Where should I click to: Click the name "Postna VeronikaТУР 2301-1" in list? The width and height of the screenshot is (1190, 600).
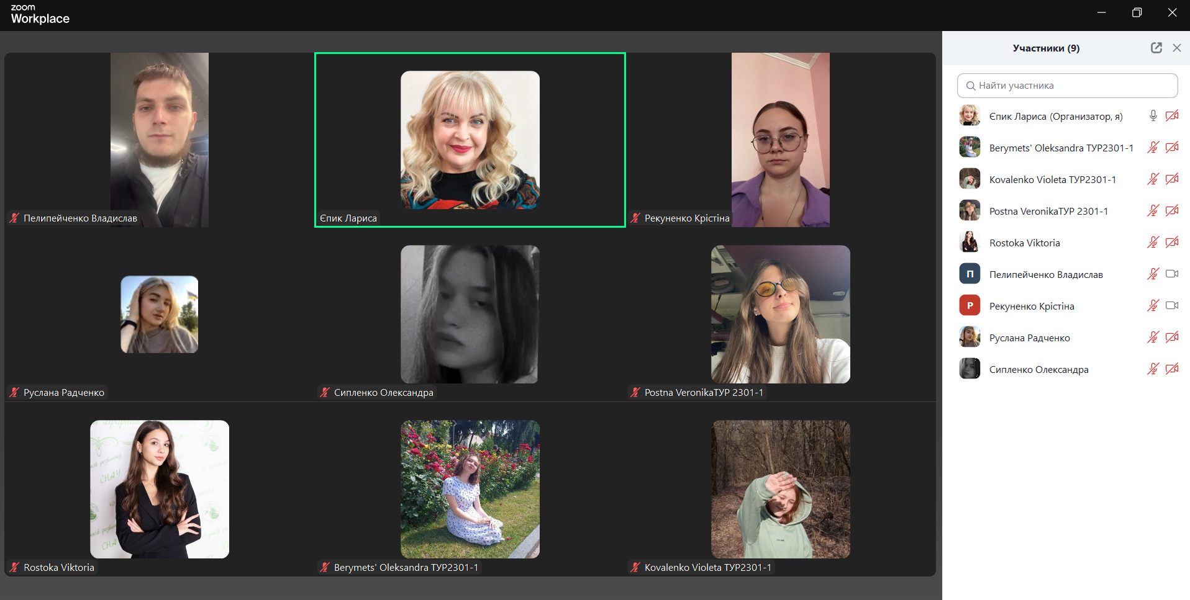point(1048,212)
